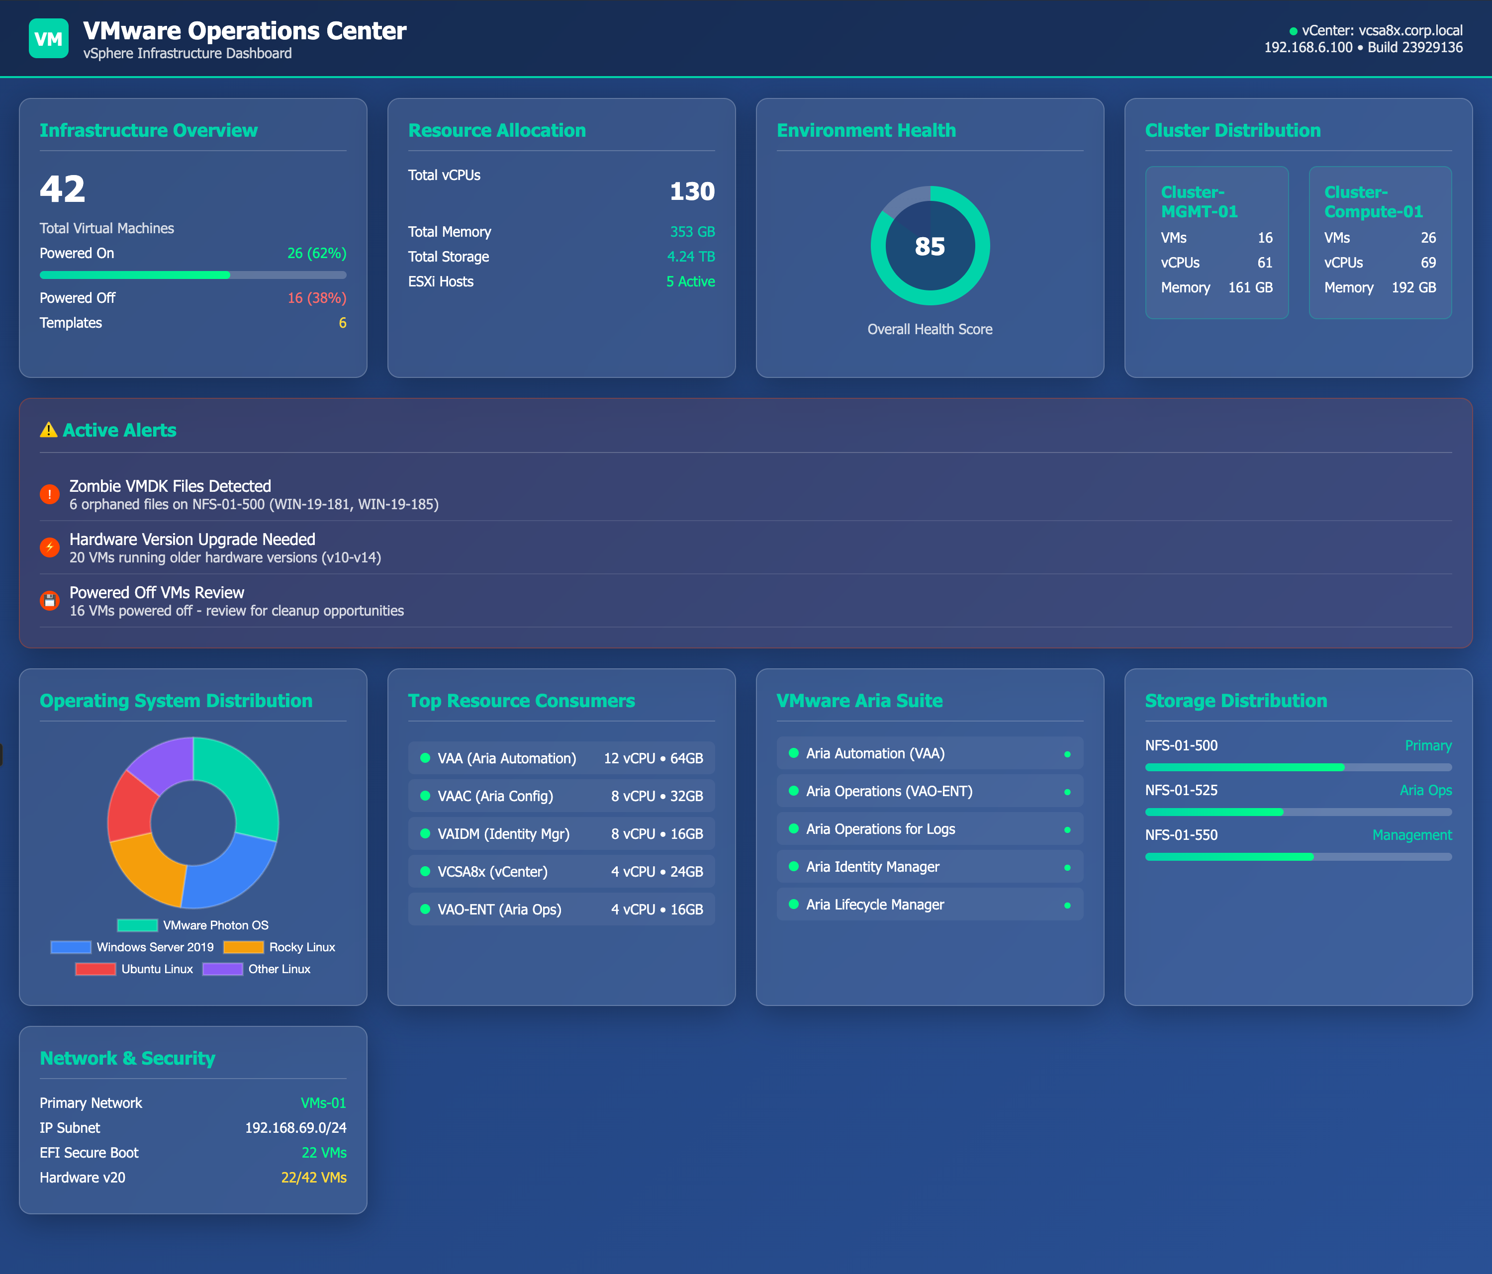
Task: Click the Hardware Version Upgrade lightning icon
Action: click(50, 547)
